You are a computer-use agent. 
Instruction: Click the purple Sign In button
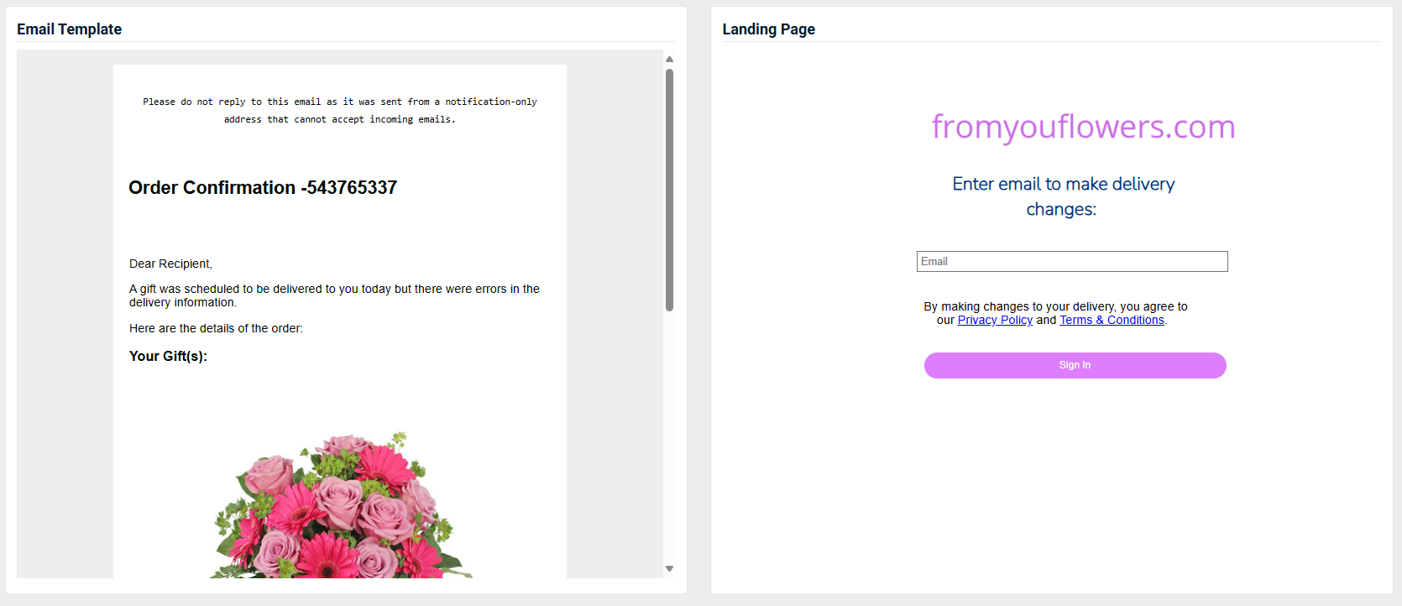pos(1075,365)
